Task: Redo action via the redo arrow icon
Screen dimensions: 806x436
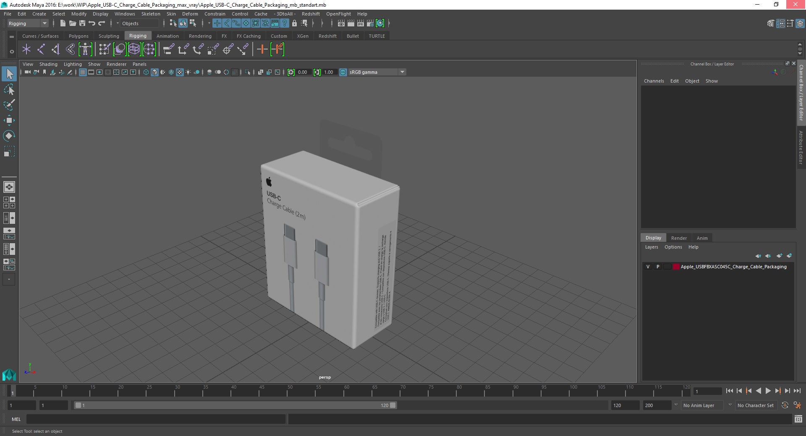Action: click(102, 23)
